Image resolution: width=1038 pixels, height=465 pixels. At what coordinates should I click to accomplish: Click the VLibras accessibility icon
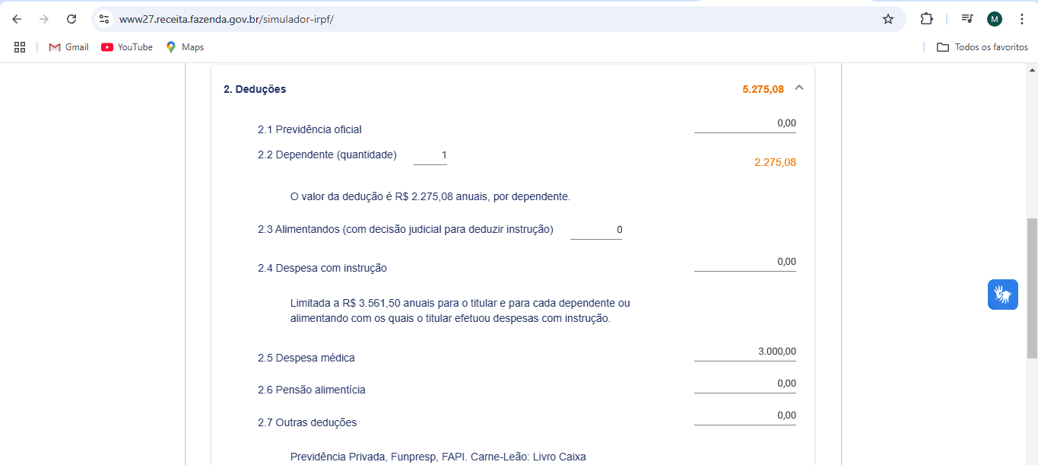1002,295
